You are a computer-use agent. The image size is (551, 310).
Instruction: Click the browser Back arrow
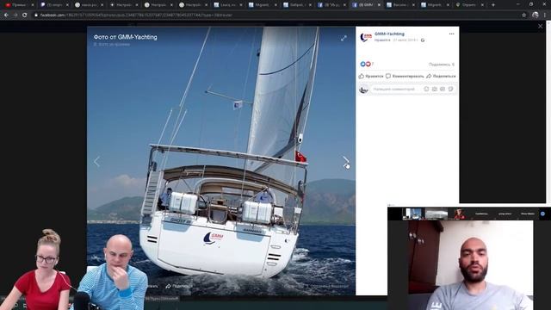click(x=6, y=15)
